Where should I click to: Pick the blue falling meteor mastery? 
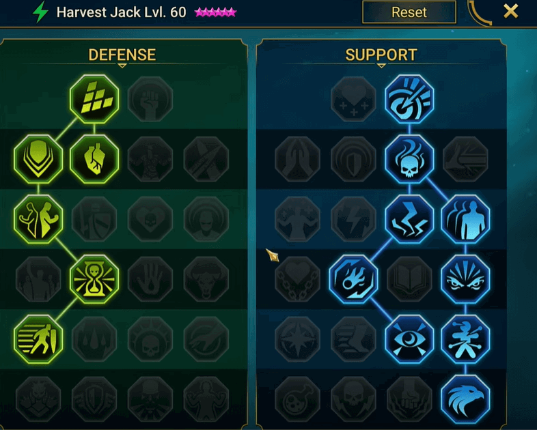[353, 279]
